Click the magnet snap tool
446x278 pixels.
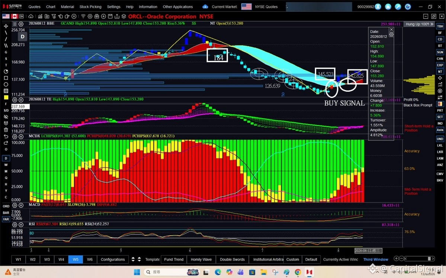(6, 123)
